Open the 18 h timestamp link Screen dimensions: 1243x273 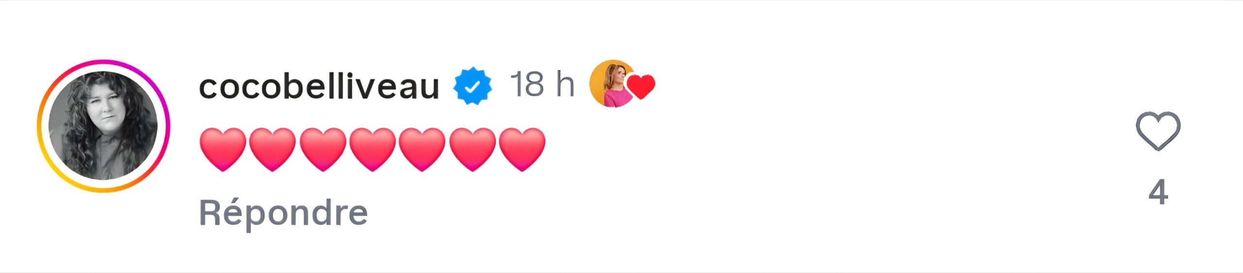click(x=542, y=85)
